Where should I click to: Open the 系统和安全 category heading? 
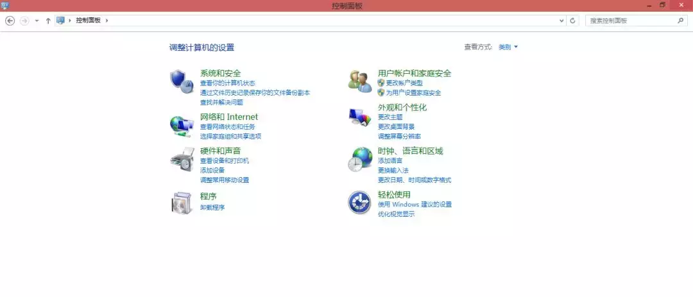221,73
